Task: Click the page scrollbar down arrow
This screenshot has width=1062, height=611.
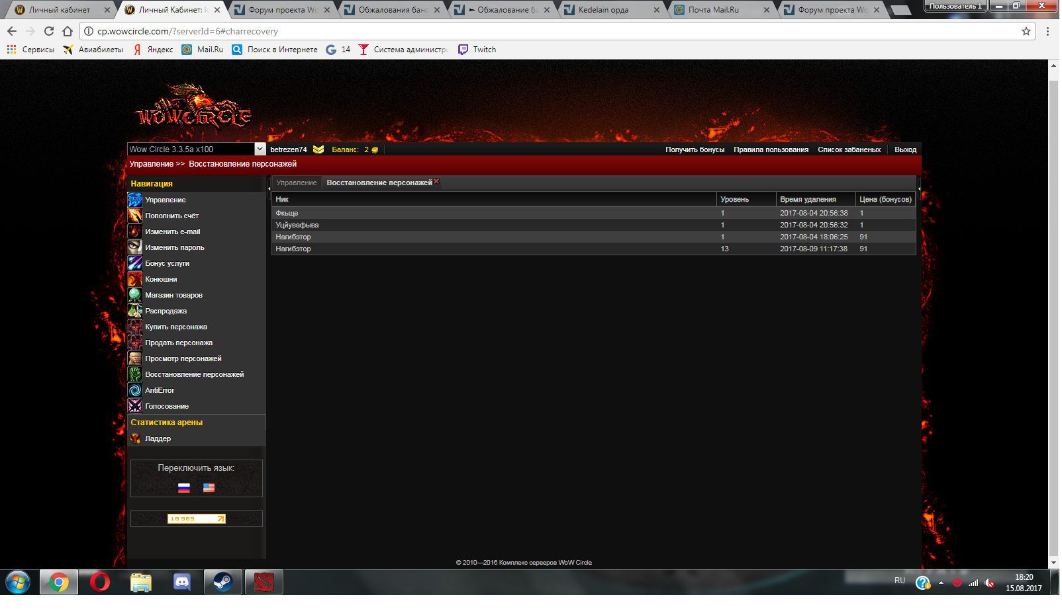Action: coord(1054,563)
